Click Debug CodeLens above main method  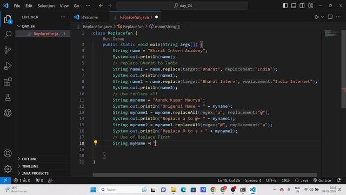tap(118, 39)
